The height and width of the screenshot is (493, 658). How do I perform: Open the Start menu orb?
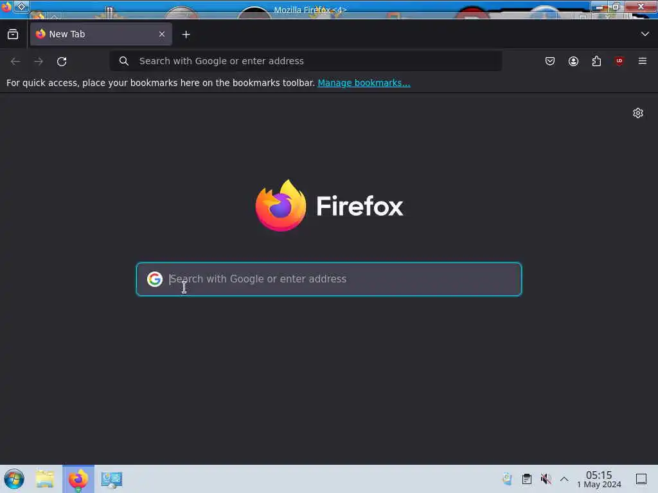[x=14, y=479]
